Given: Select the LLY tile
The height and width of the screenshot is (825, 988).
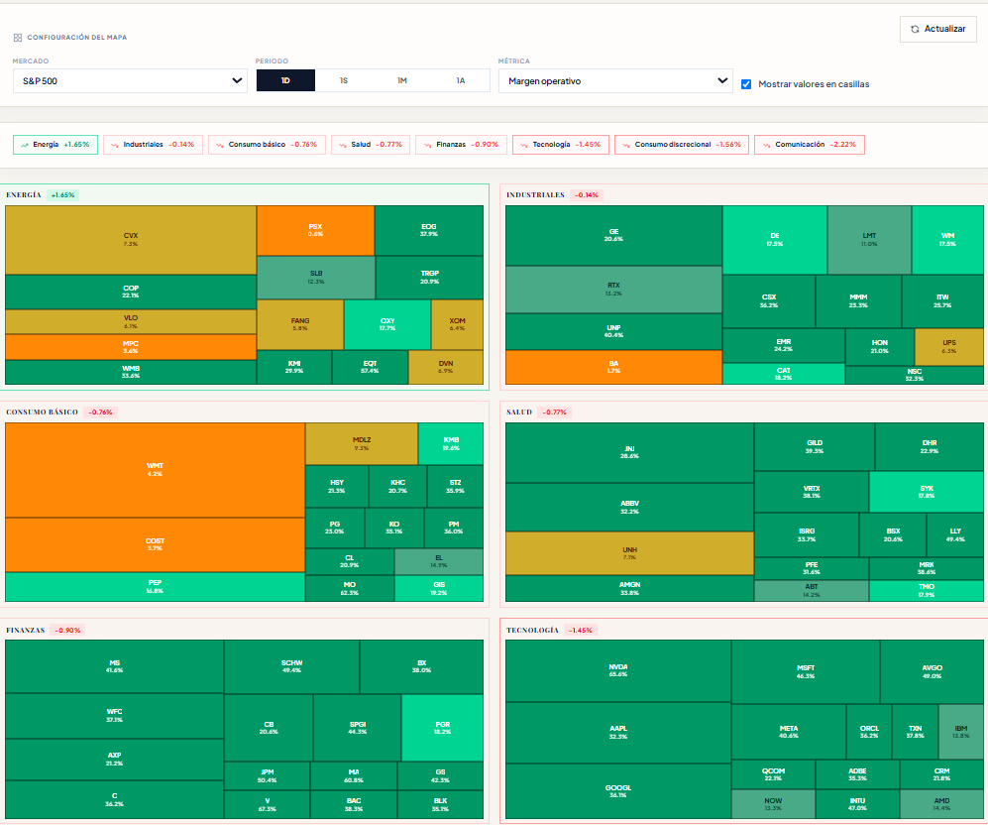Looking at the screenshot, I should [955, 535].
